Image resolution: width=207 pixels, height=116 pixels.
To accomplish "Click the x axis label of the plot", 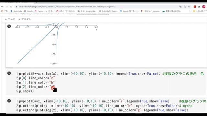I will point(96,30).
